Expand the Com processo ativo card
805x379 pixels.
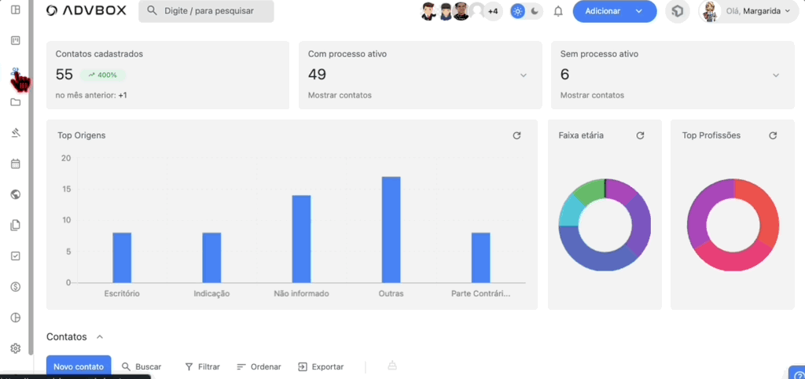[524, 75]
